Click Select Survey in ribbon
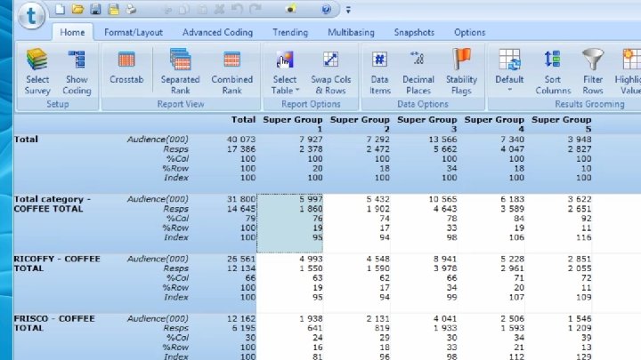Viewport: 641px width, 360px height. coord(37,71)
